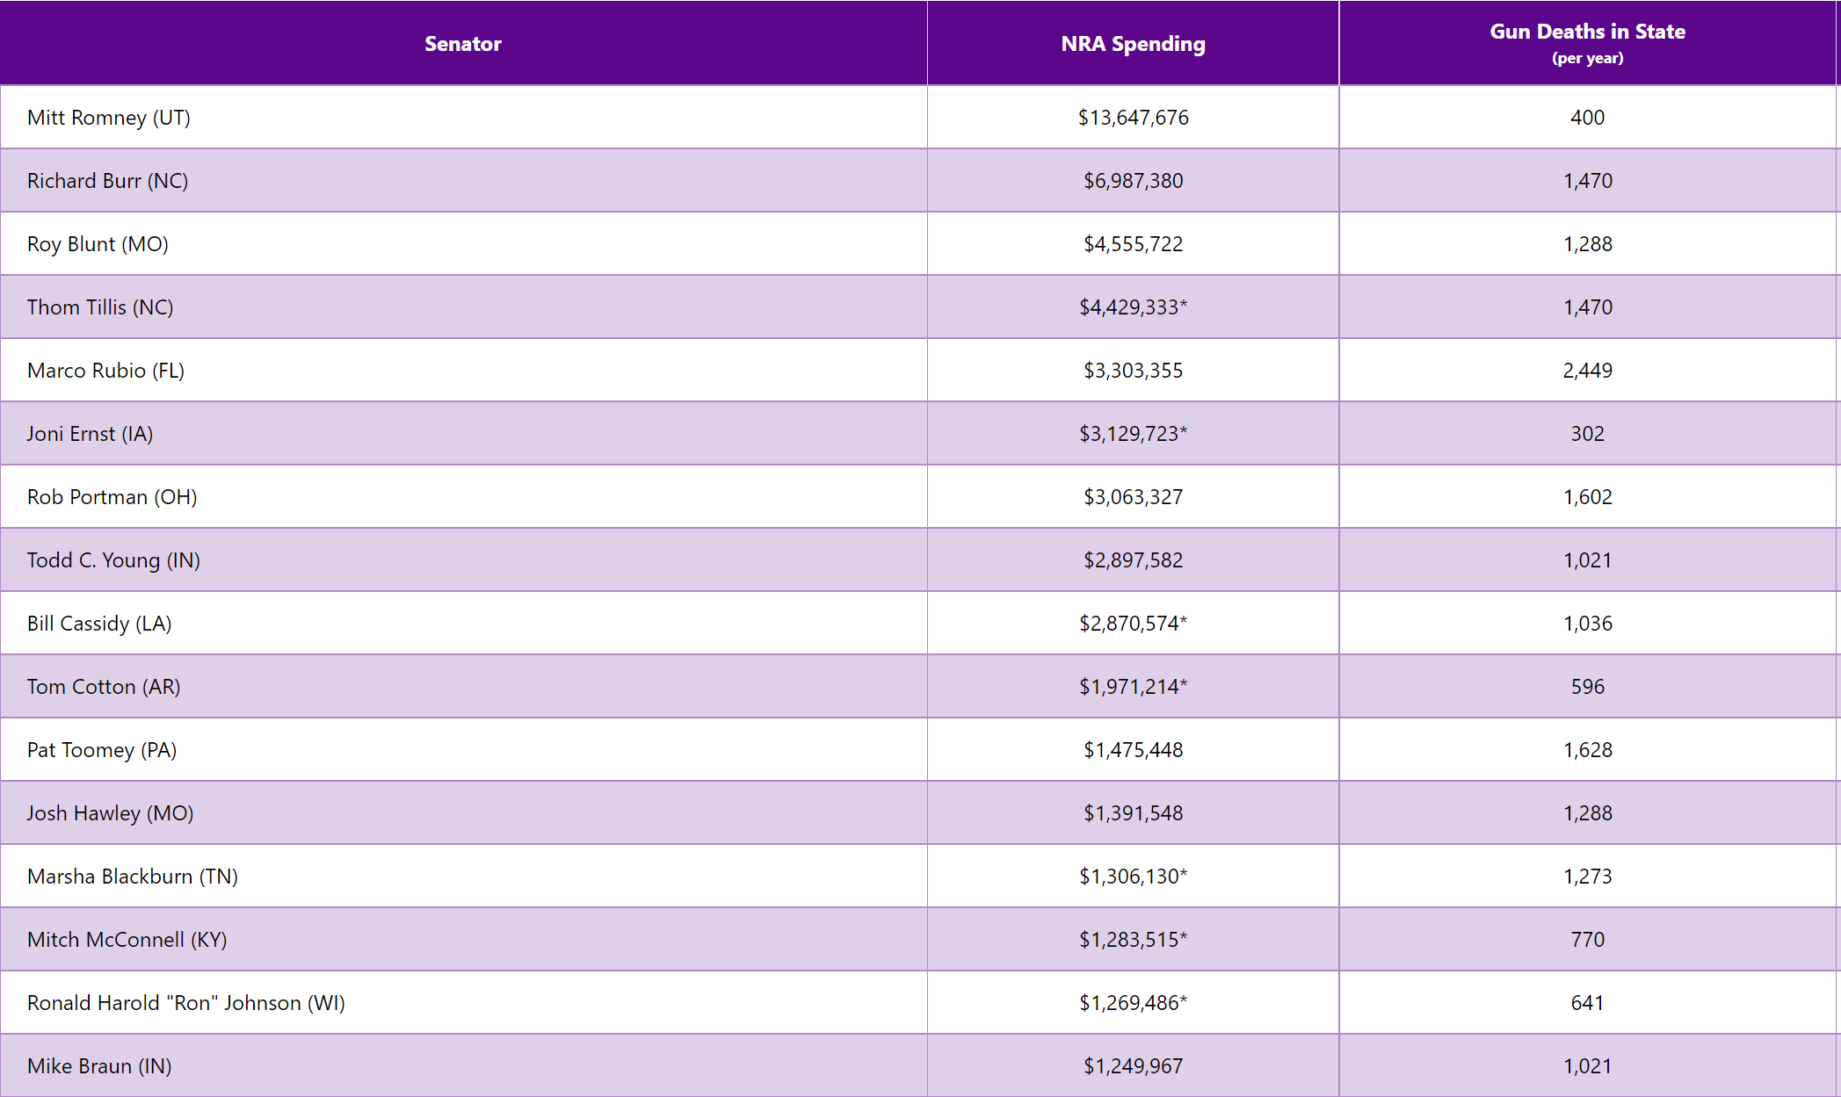This screenshot has width=1841, height=1097.
Task: Click Mike Braun's $1,249,967 spending amount
Action: 1133,1066
